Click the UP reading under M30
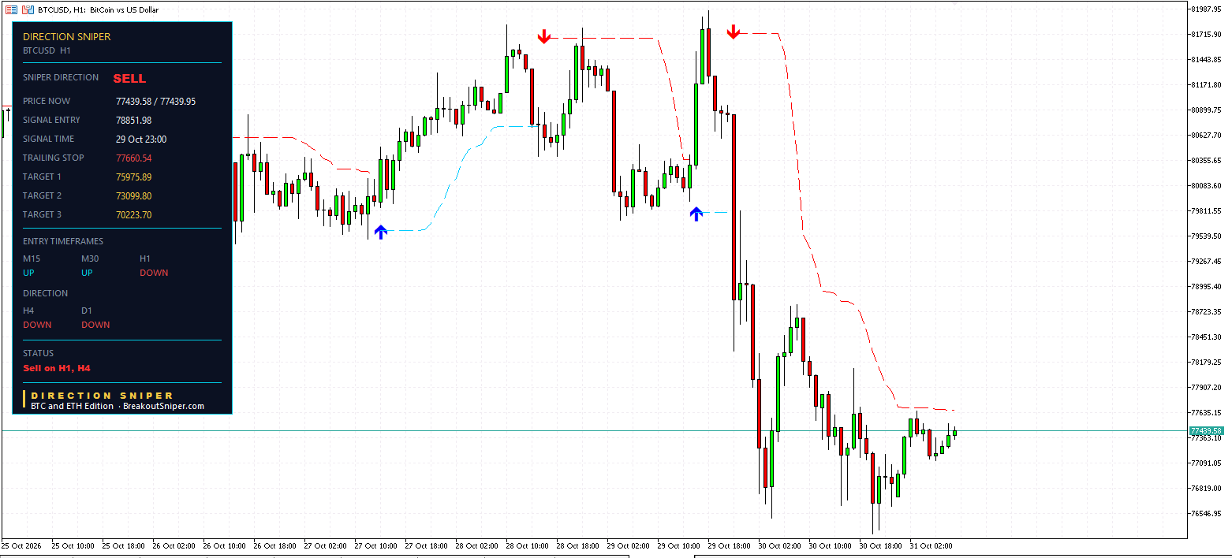This screenshot has width=1232, height=558. pyautogui.click(x=87, y=273)
